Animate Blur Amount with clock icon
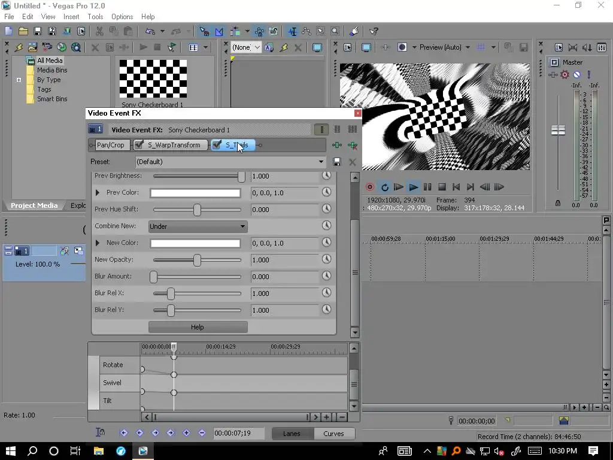 coord(326,276)
